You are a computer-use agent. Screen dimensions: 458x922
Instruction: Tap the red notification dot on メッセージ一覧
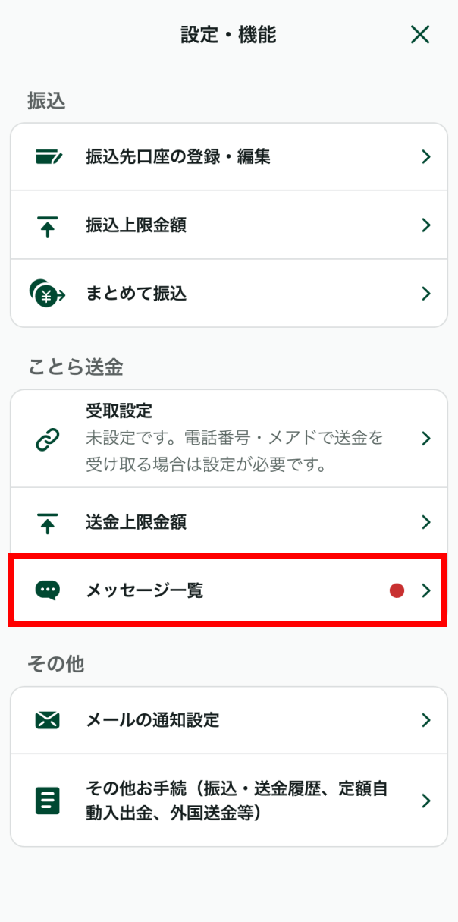pyautogui.click(x=397, y=590)
